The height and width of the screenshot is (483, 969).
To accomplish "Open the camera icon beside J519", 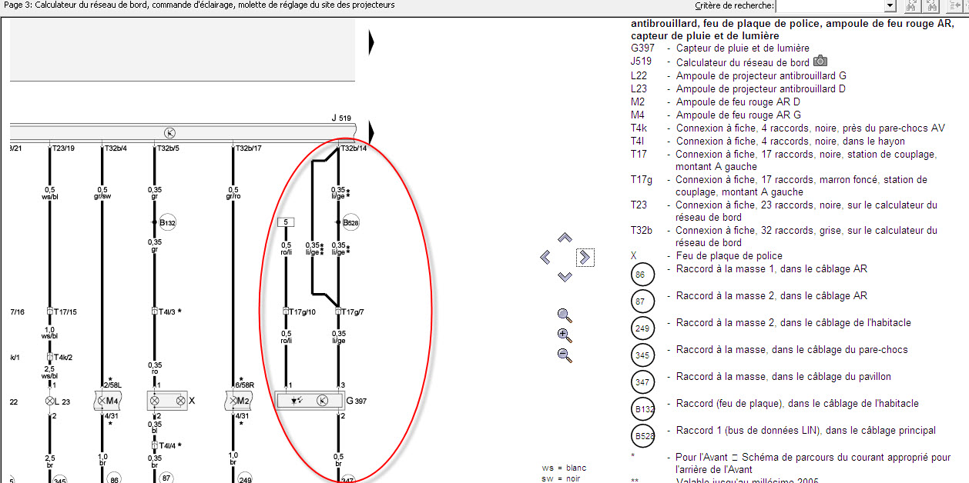I will (820, 62).
